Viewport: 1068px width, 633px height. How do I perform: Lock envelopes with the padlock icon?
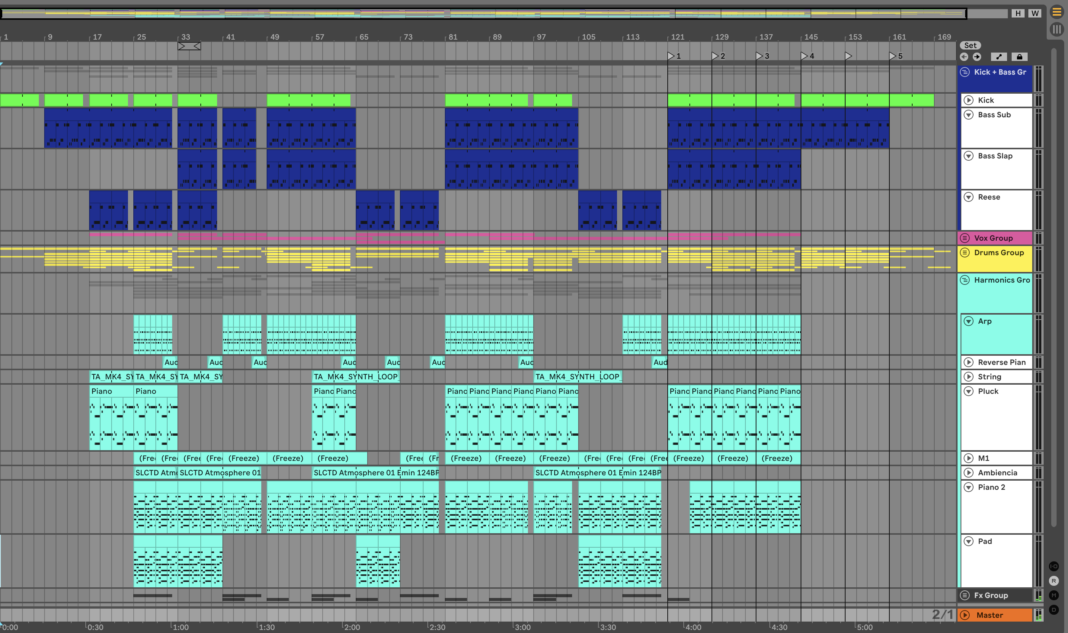(x=1019, y=57)
